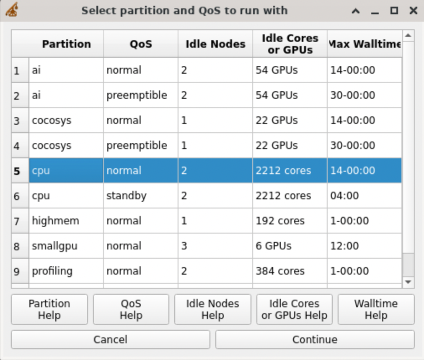Screen dimensions: 424x360
Task: Sort by Idle Cores or GPUs header
Action: [290, 44]
